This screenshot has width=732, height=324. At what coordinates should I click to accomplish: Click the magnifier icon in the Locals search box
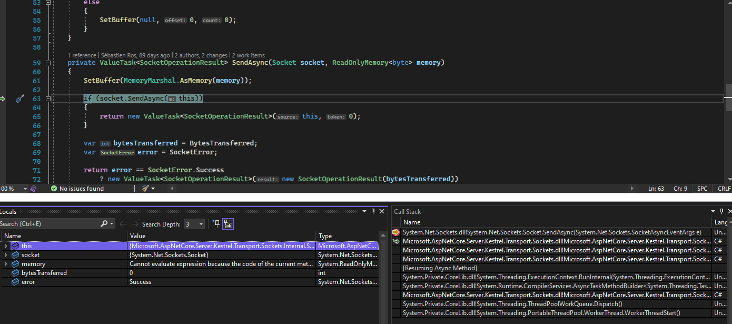pos(104,223)
